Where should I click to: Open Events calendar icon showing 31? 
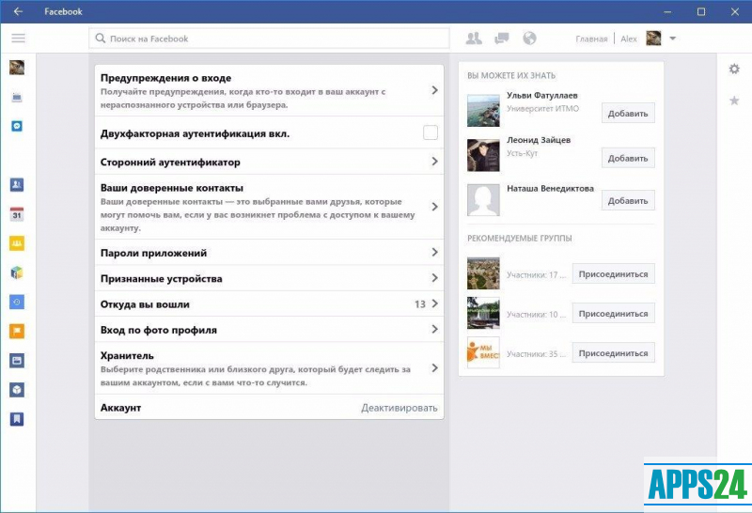(17, 214)
